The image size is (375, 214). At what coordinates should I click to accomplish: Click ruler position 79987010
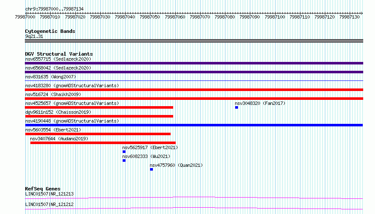click(x=50, y=17)
